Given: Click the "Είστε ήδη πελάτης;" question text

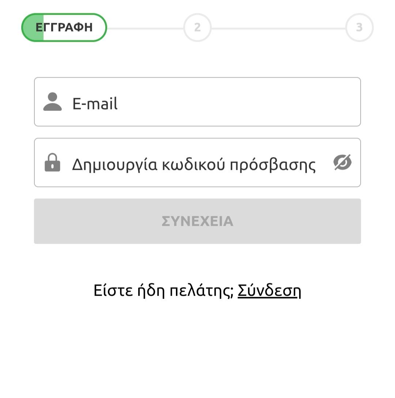Looking at the screenshot, I should 163,291.
